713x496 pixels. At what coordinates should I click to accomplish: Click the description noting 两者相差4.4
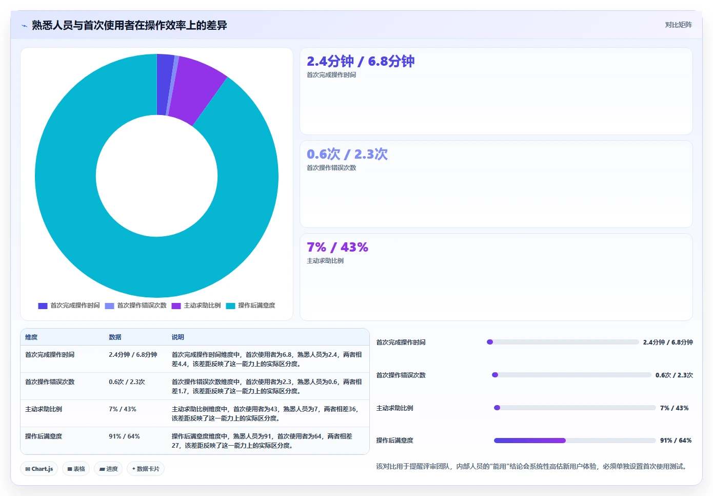coord(267,359)
